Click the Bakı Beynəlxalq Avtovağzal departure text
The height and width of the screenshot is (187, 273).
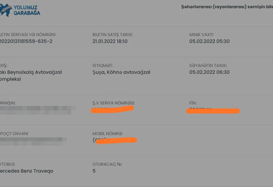tap(31, 75)
